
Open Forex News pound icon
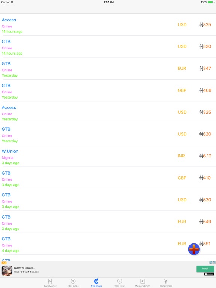click(119, 281)
